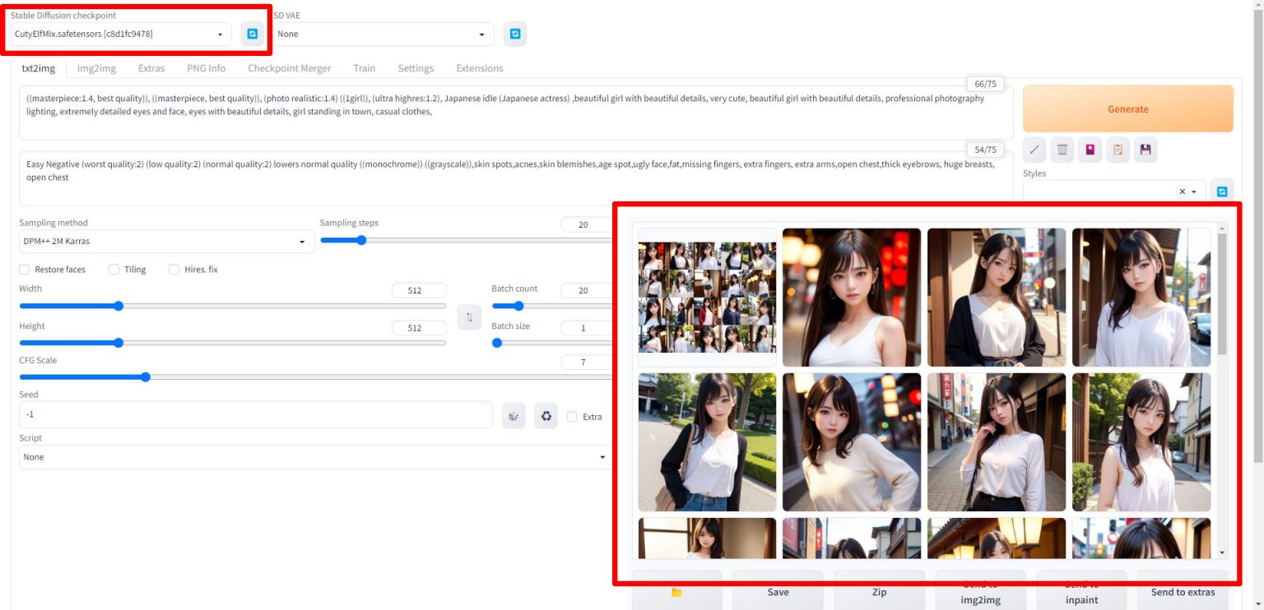Refresh the Stable Diffusion checkpoint list
Image resolution: width=1264 pixels, height=610 pixels.
click(x=252, y=34)
